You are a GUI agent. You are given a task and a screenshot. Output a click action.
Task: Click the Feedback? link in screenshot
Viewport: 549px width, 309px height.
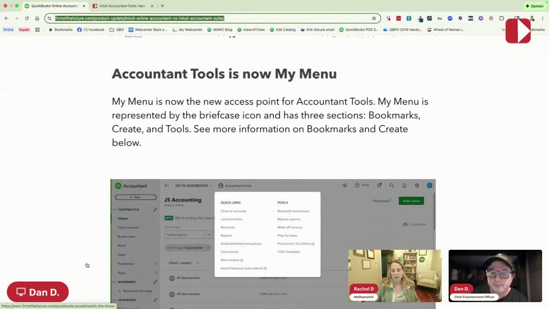pyautogui.click(x=382, y=201)
